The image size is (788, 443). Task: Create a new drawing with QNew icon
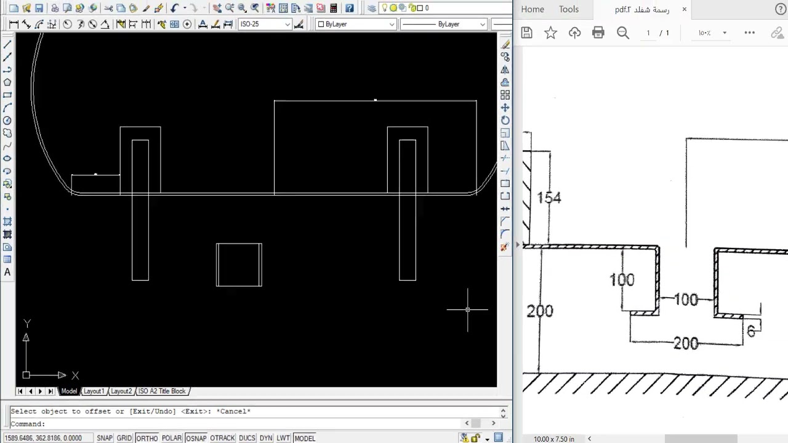14,9
